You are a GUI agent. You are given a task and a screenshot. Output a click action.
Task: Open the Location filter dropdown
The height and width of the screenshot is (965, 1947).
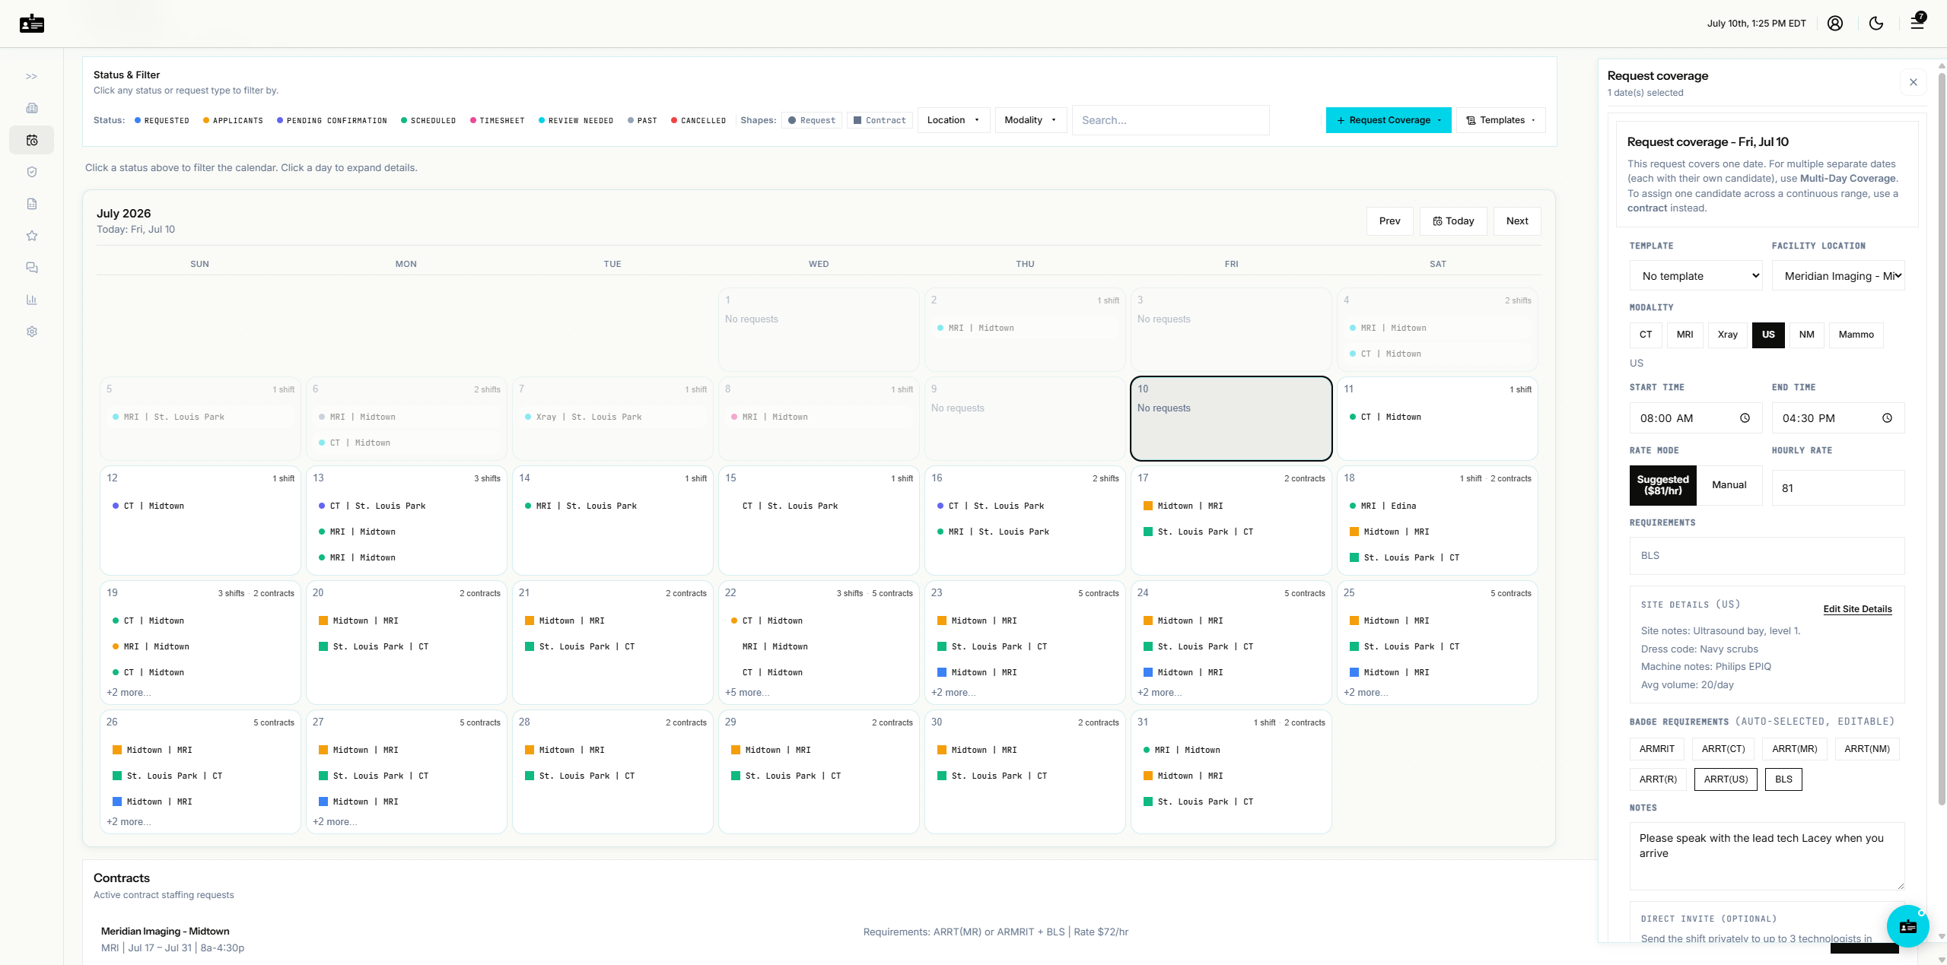coord(954,120)
